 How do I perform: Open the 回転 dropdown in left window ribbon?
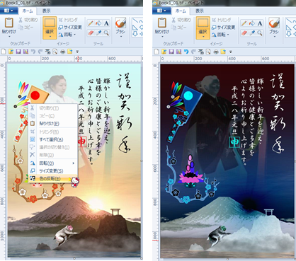pos(67,35)
